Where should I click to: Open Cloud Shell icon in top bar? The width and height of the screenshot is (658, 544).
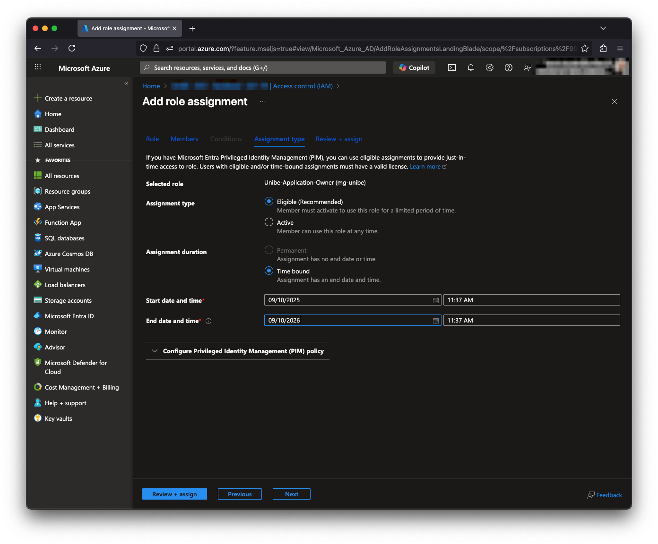(452, 68)
